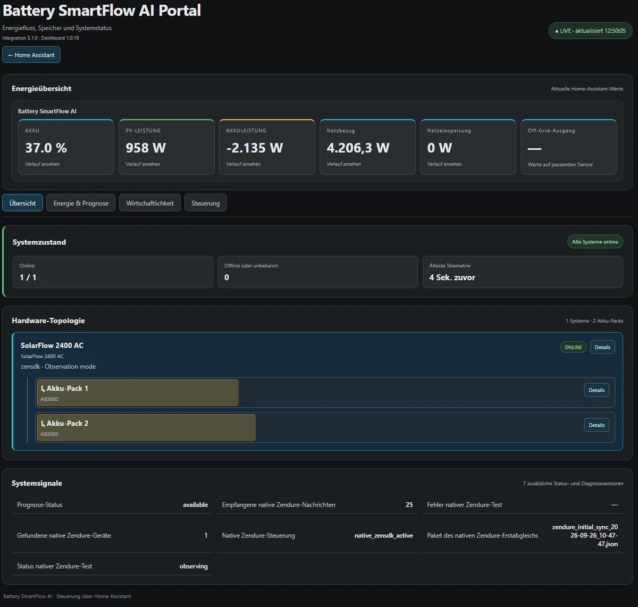
Task: Click the -2.135 W battery power value
Action: (x=254, y=148)
